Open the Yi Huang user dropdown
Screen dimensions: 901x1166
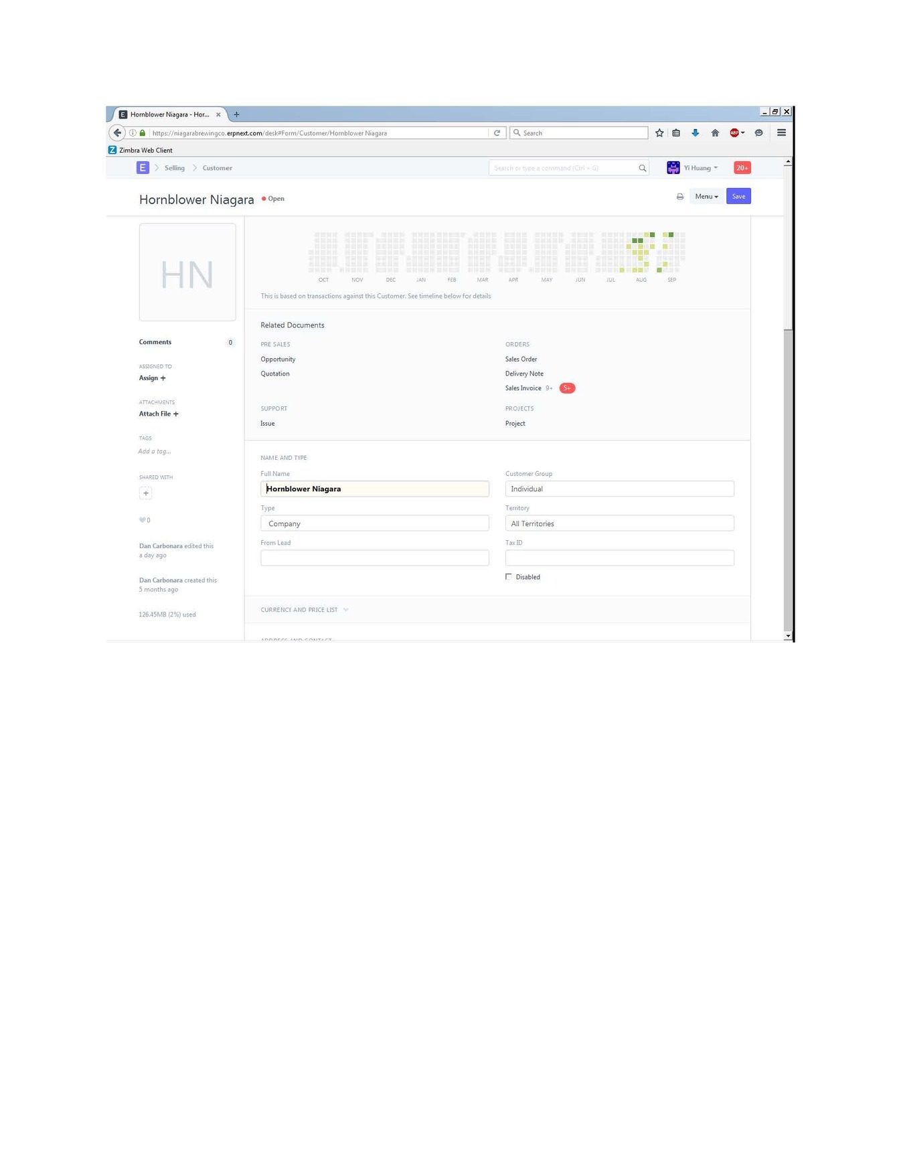click(701, 168)
